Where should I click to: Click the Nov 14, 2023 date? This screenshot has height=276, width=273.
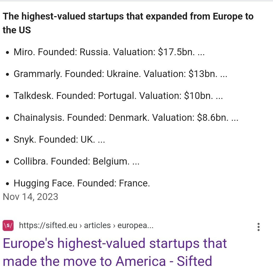coord(30,197)
